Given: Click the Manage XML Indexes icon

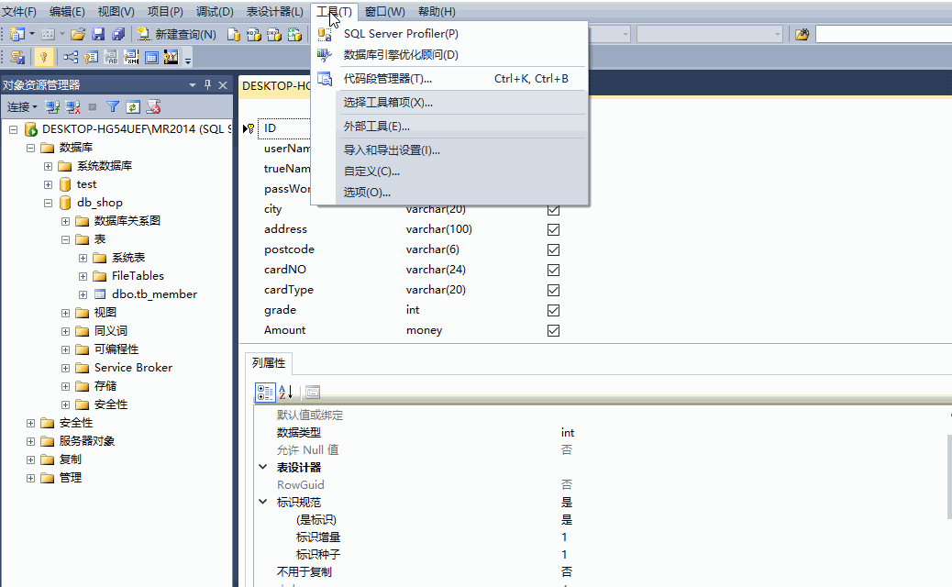Looking at the screenshot, I should [x=129, y=57].
